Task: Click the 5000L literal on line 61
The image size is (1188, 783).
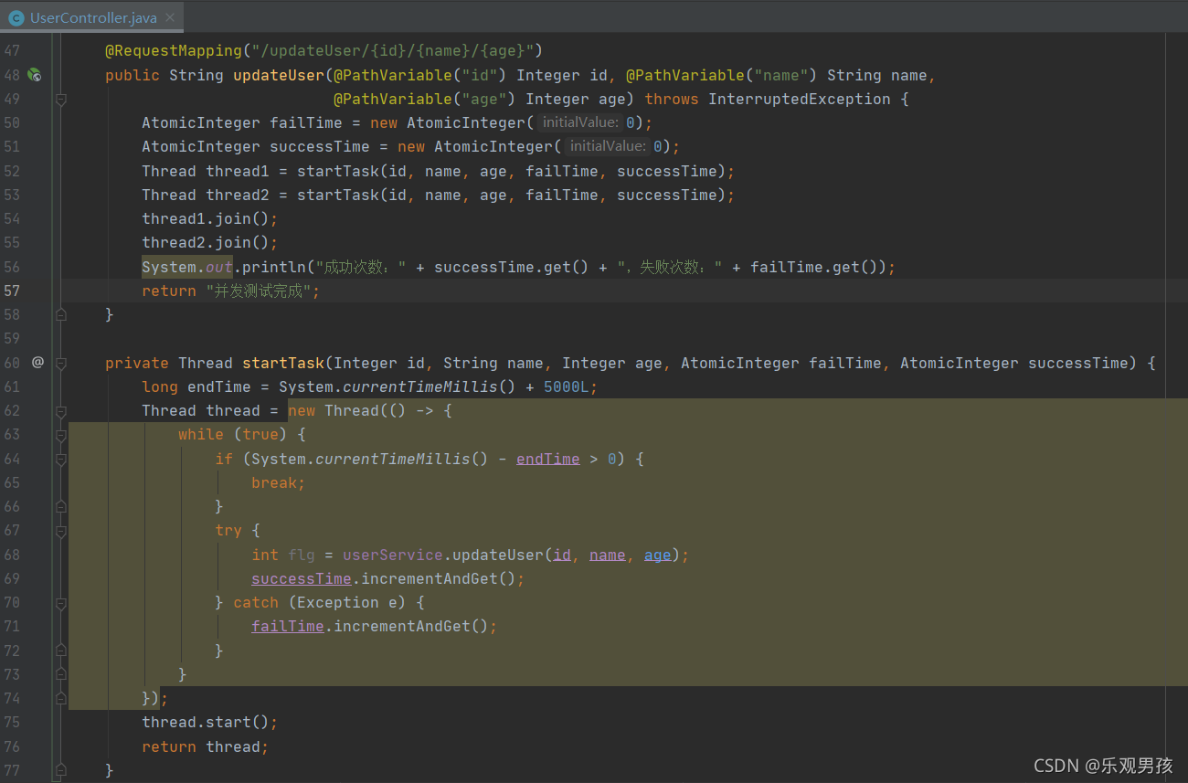Action: (x=567, y=386)
